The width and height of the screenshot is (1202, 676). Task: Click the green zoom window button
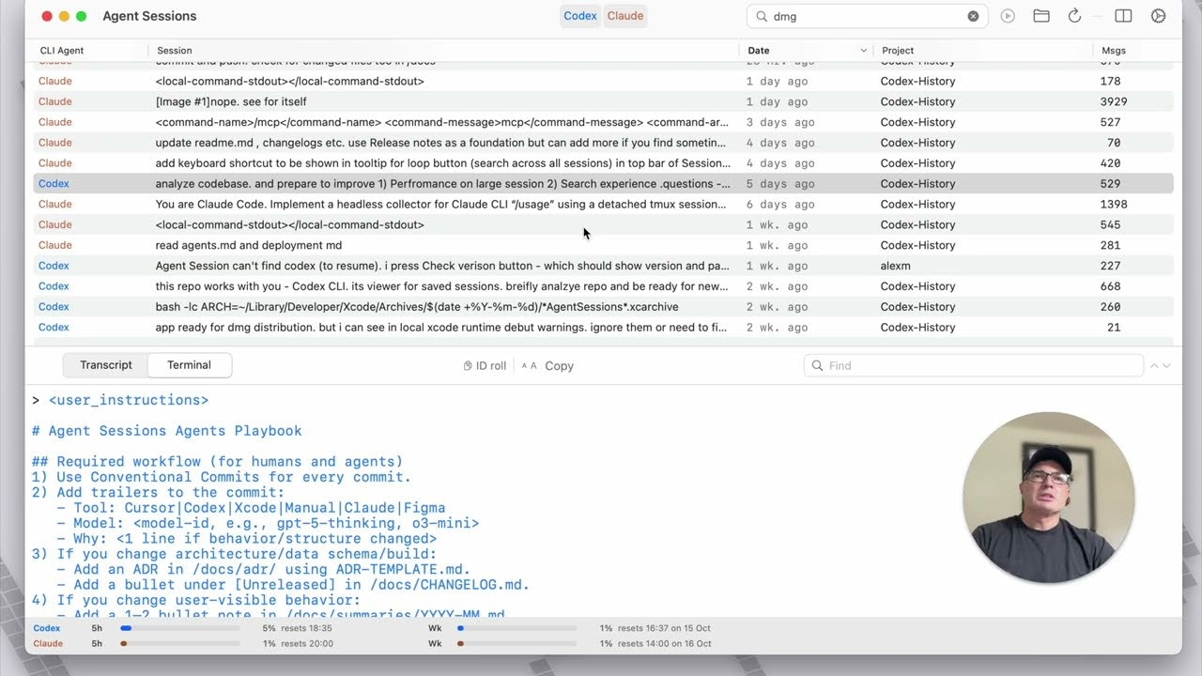click(x=82, y=16)
